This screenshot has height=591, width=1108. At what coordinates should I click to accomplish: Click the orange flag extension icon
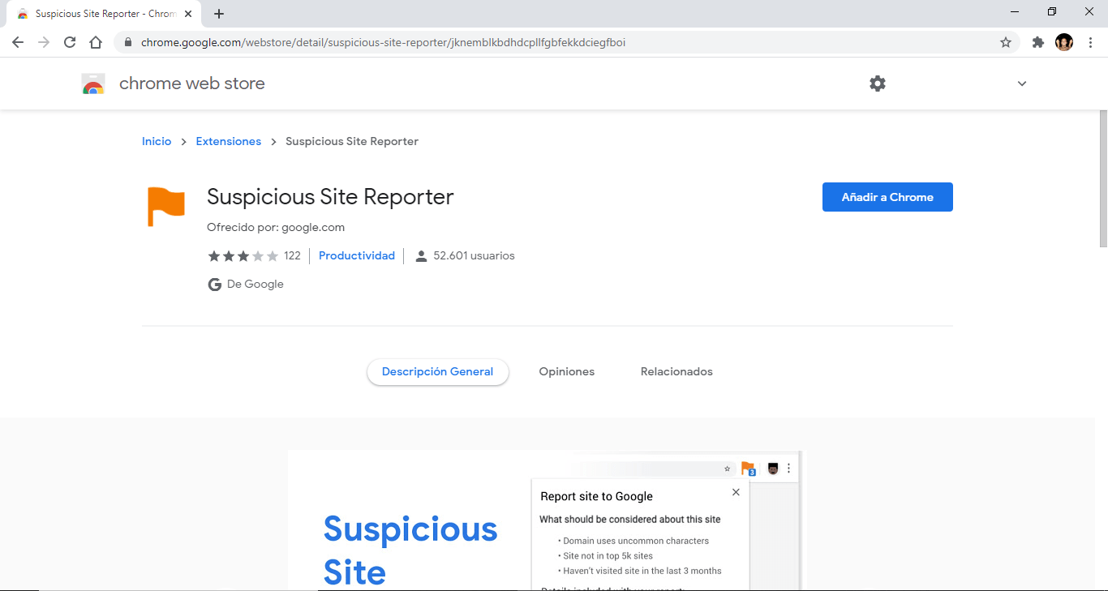pyautogui.click(x=166, y=206)
